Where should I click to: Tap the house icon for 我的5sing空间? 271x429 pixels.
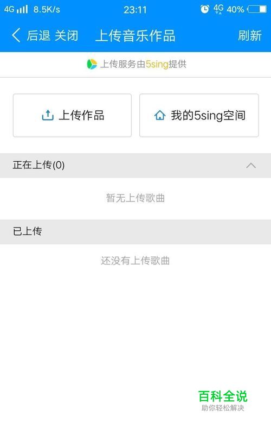pos(160,115)
